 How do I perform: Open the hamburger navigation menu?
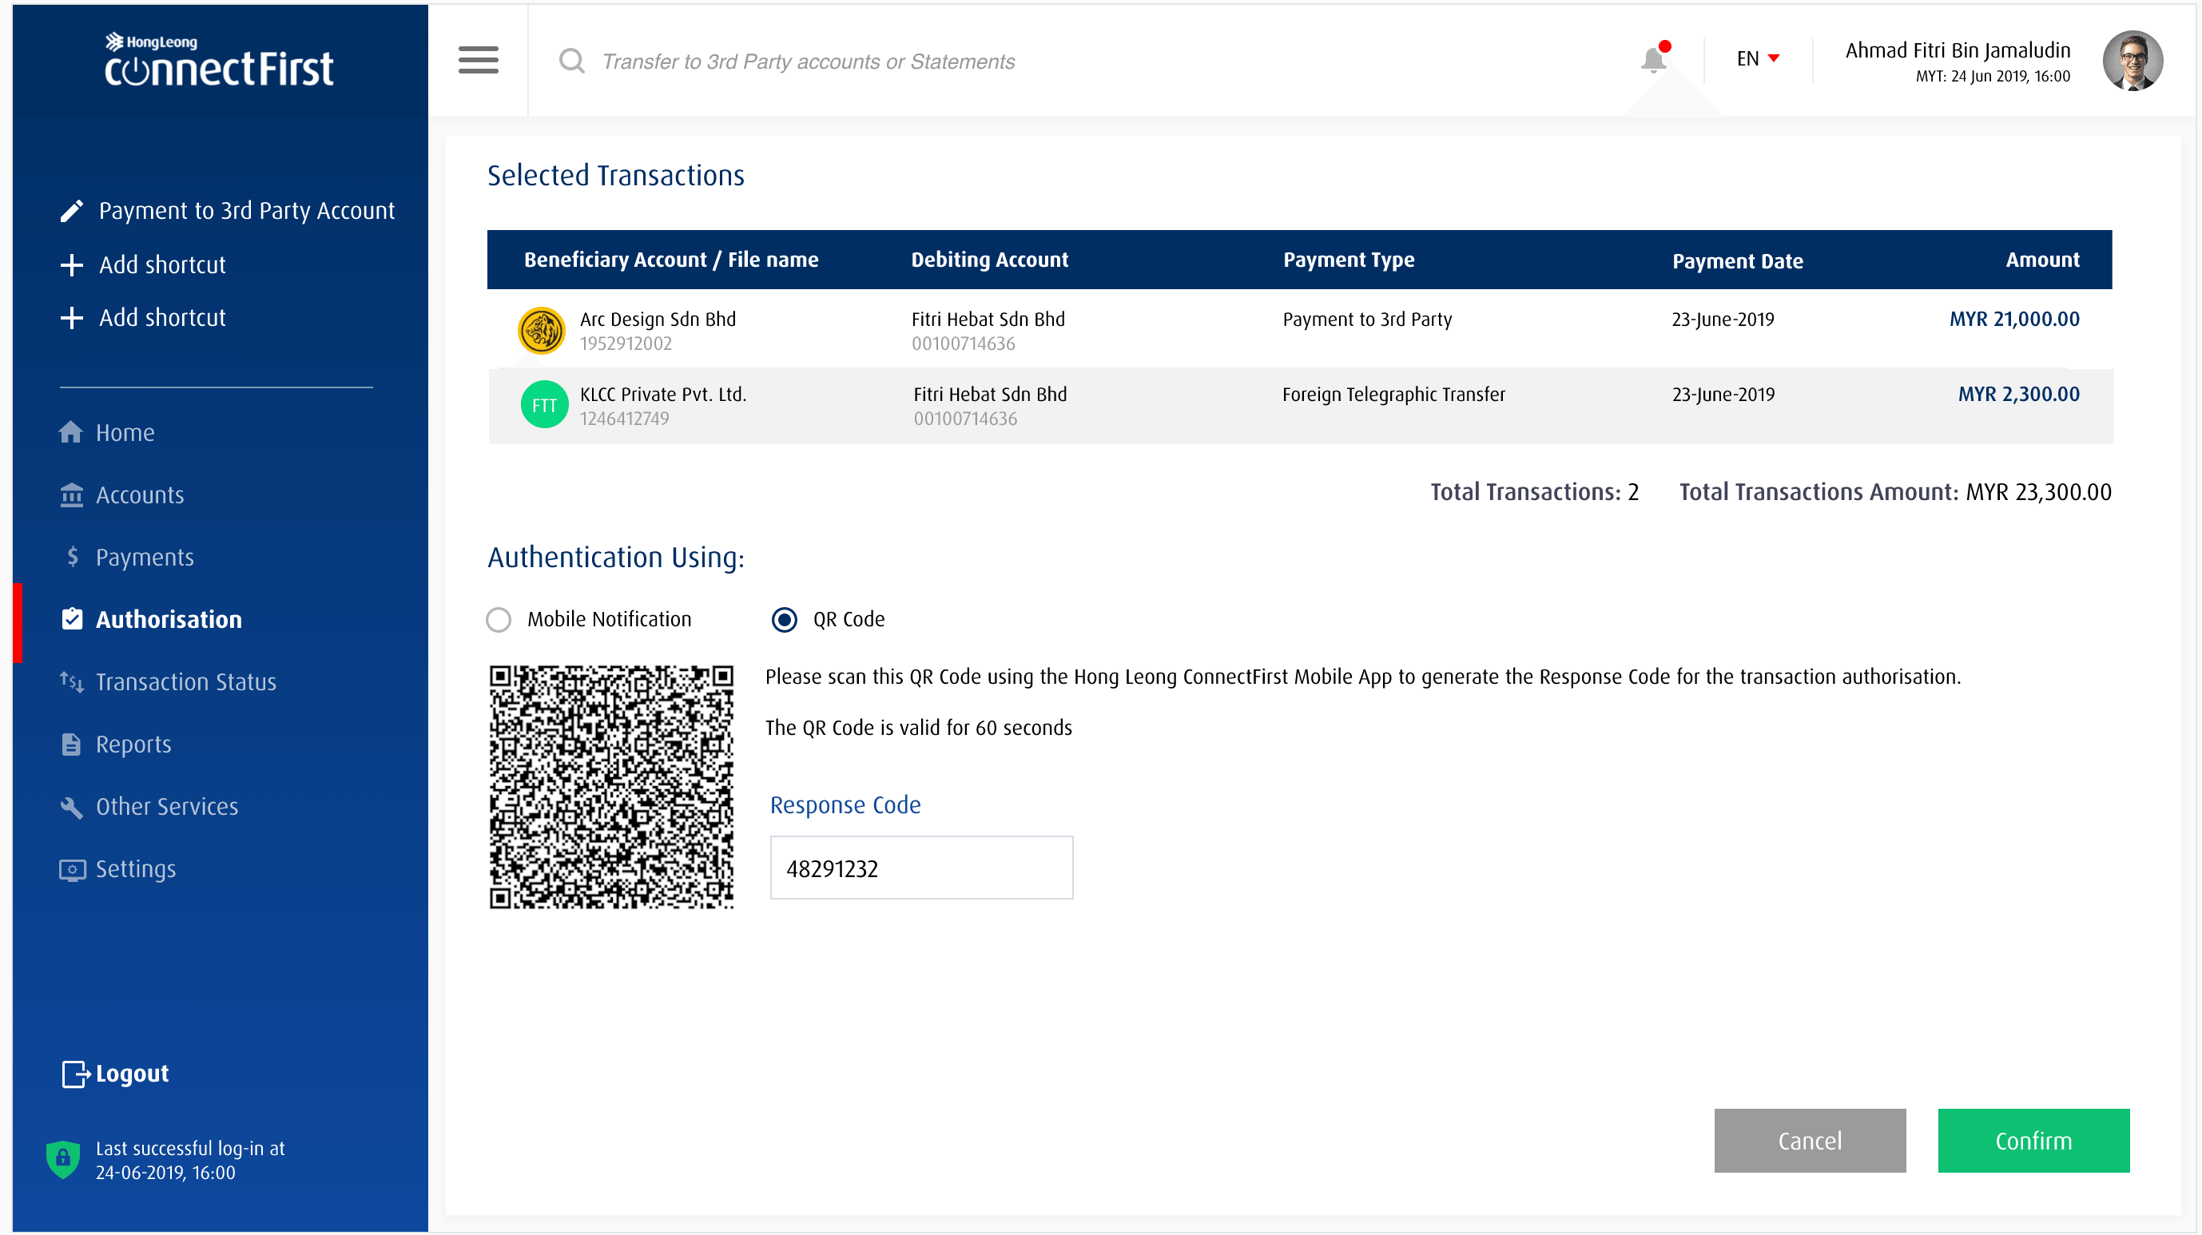click(479, 61)
